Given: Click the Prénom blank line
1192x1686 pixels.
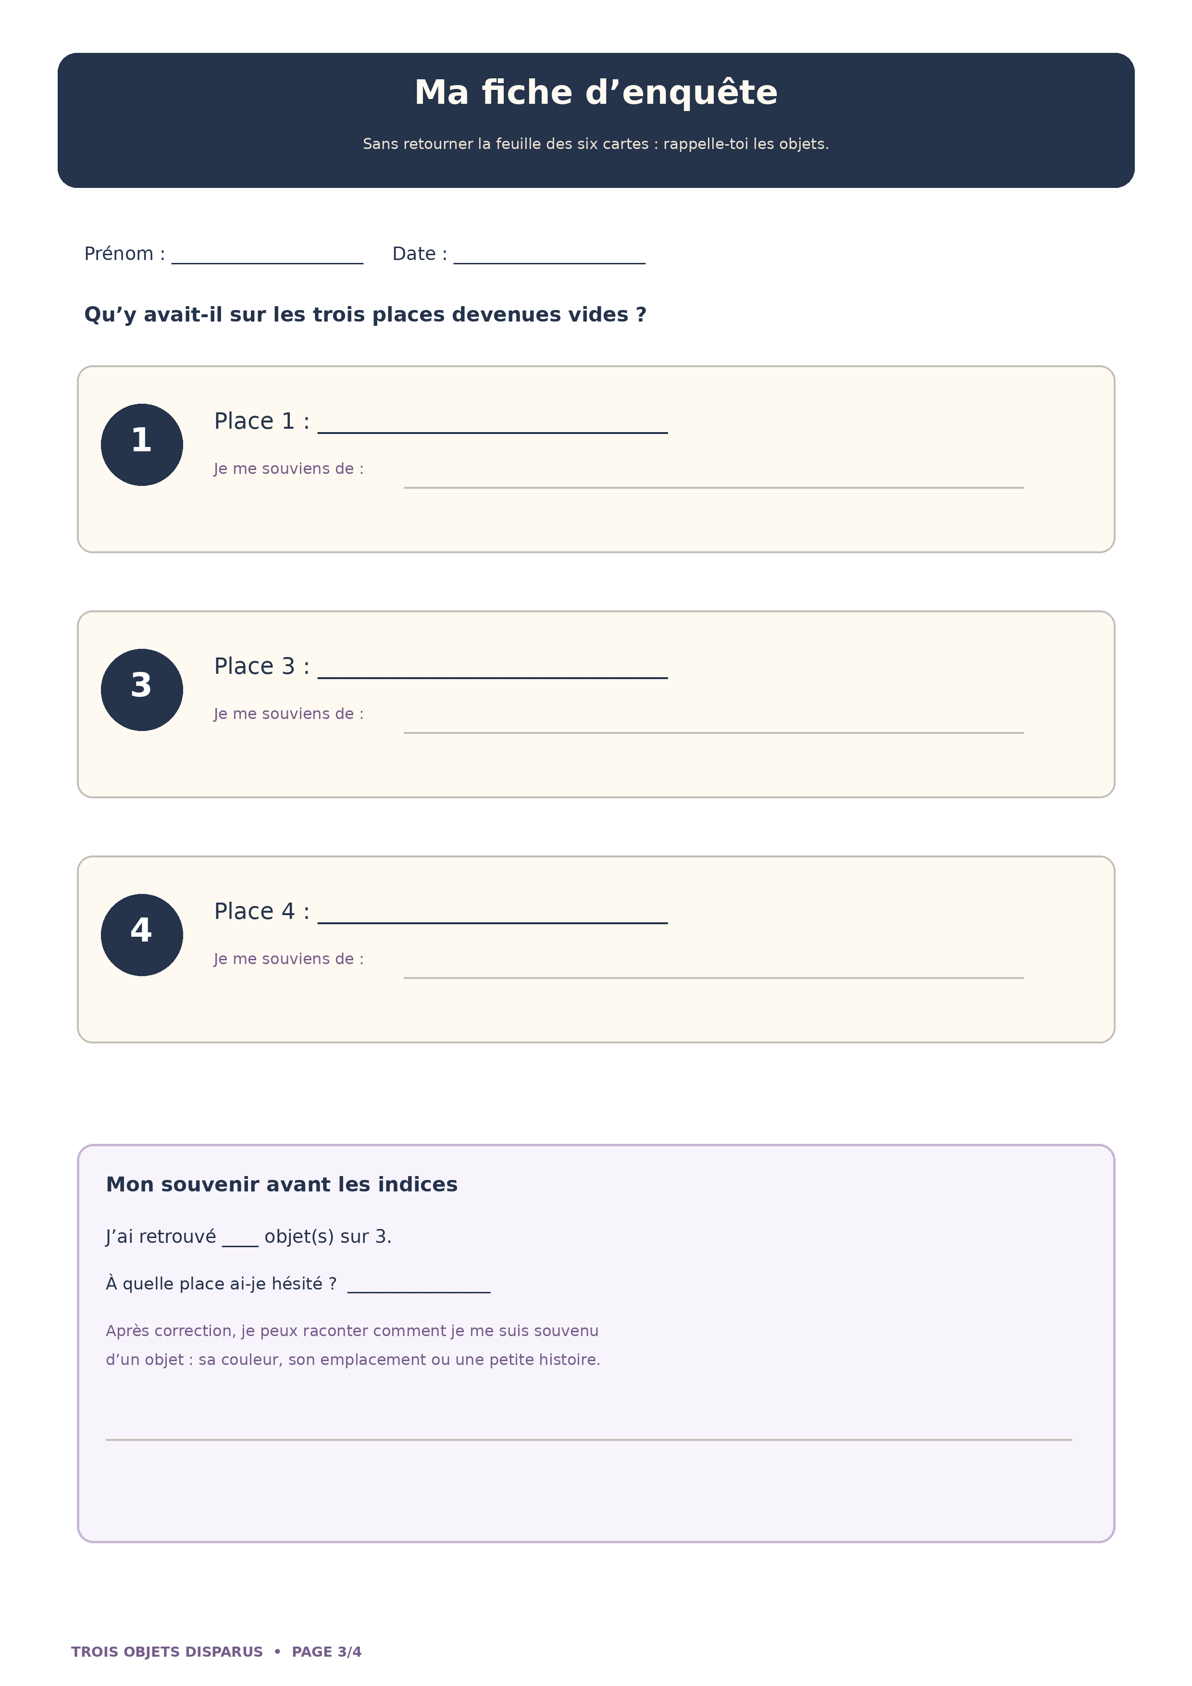Looking at the screenshot, I should tap(267, 261).
